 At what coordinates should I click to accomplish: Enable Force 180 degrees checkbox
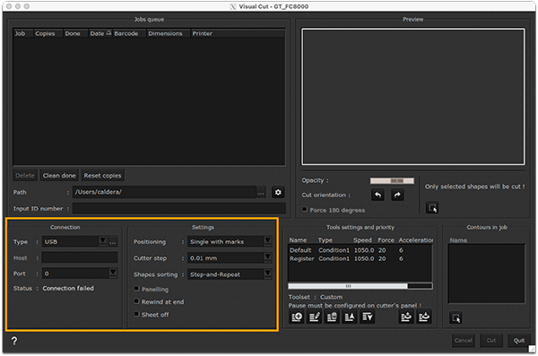[x=305, y=209]
